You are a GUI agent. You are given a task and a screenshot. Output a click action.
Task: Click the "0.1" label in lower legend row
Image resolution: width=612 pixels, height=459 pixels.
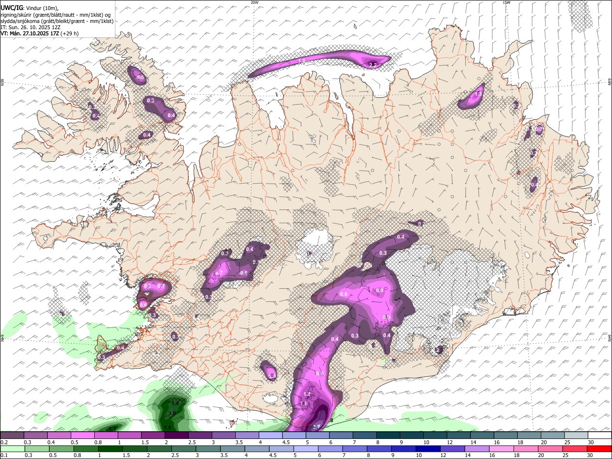click(3, 455)
